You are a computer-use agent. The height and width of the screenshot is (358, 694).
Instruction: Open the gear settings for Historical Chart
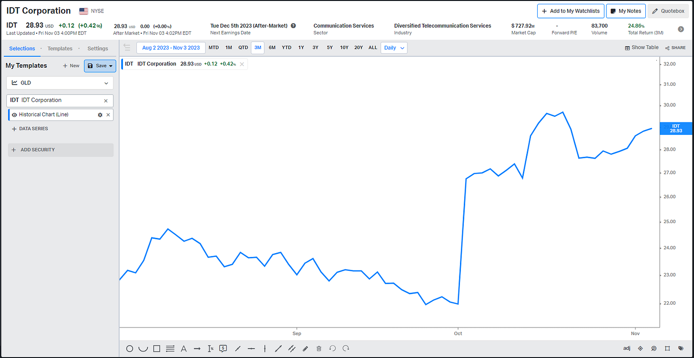[100, 115]
